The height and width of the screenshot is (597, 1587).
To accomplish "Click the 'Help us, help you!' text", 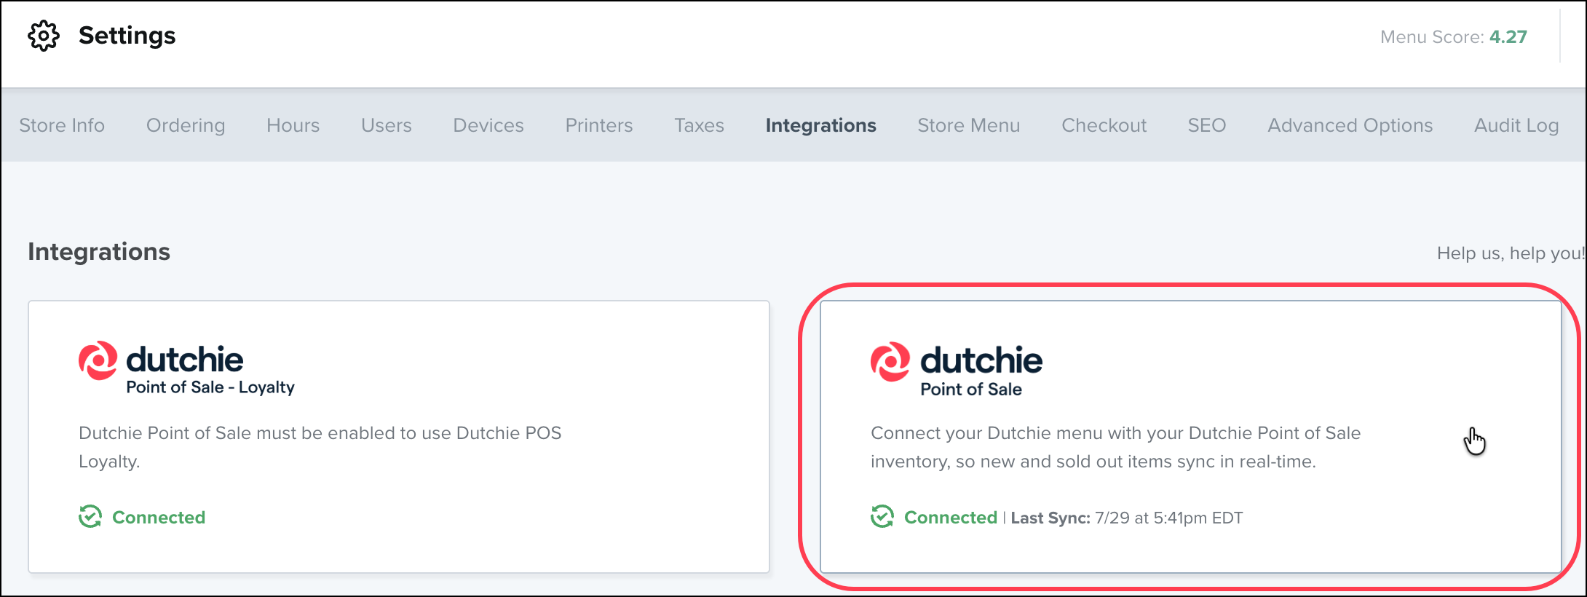I will [x=1511, y=253].
